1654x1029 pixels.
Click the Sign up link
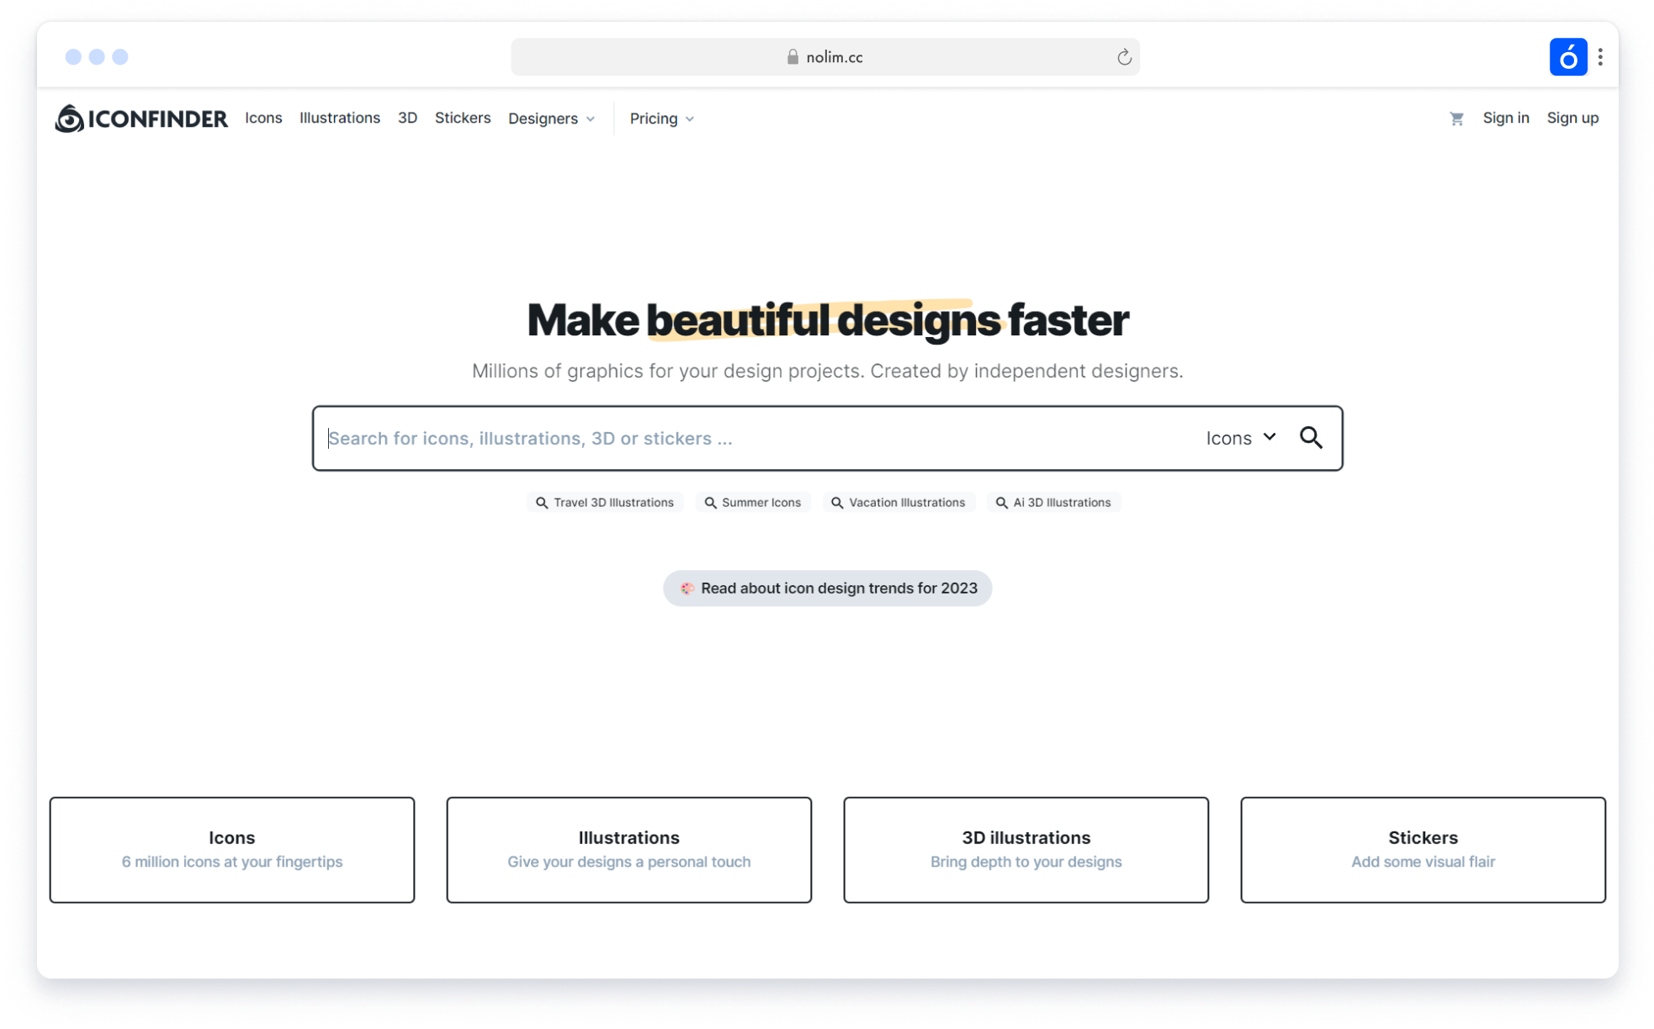coord(1572,118)
